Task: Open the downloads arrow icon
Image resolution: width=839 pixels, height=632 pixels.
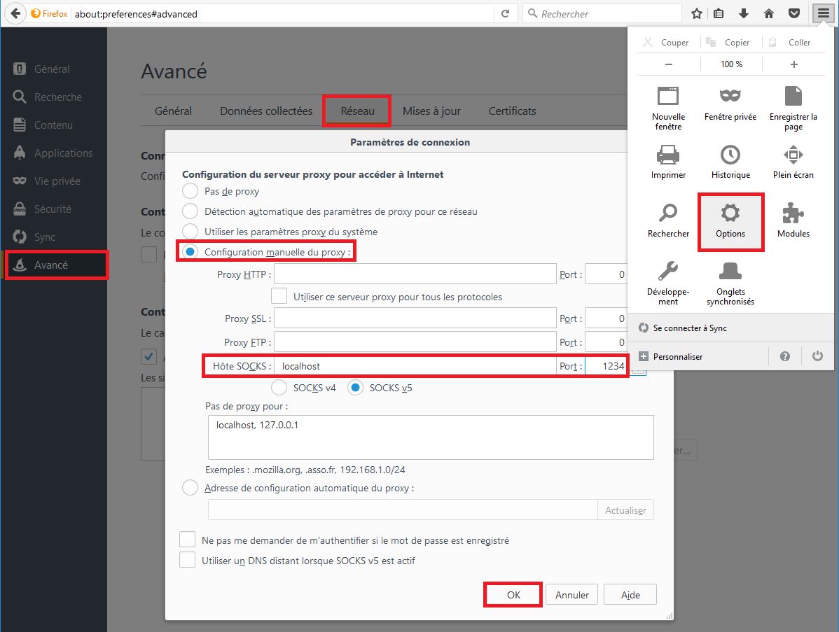Action: 744,13
